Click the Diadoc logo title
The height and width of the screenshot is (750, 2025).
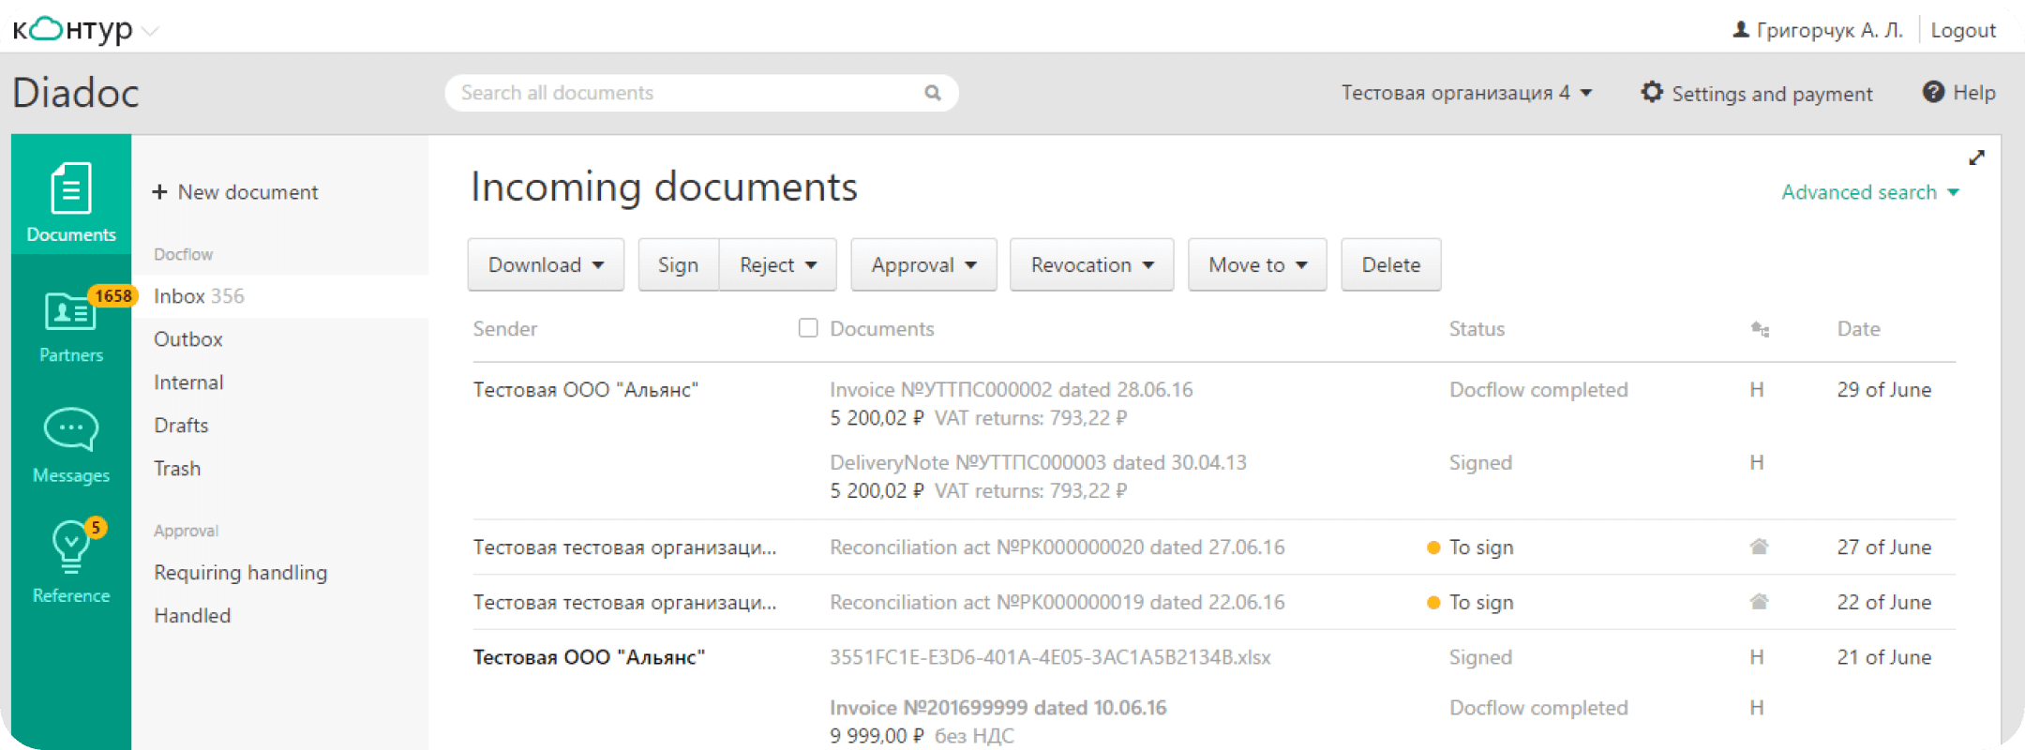click(76, 93)
